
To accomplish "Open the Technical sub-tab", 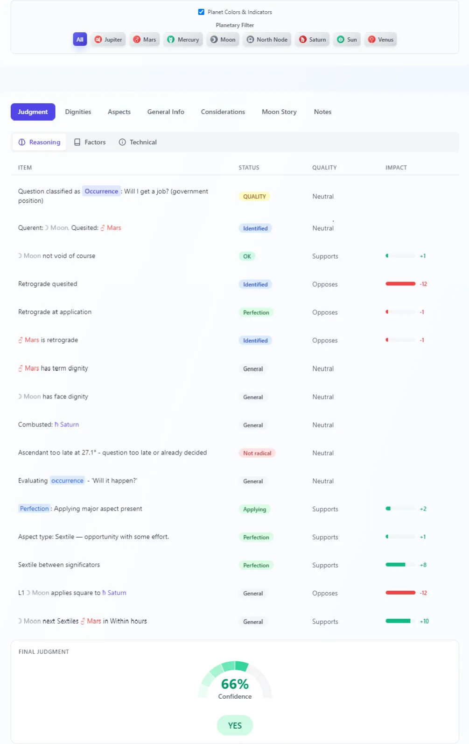I will tap(138, 142).
